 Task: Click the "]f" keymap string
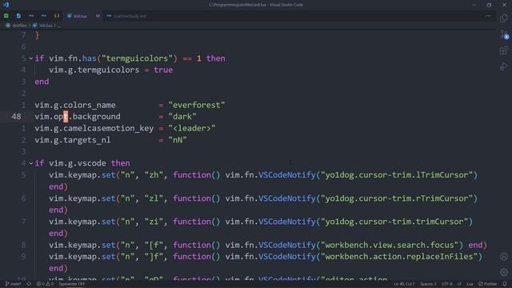(x=154, y=257)
